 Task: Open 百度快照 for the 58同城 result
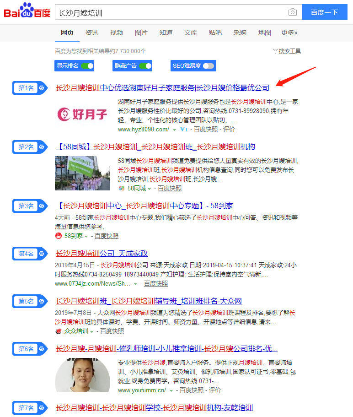pos(170,189)
